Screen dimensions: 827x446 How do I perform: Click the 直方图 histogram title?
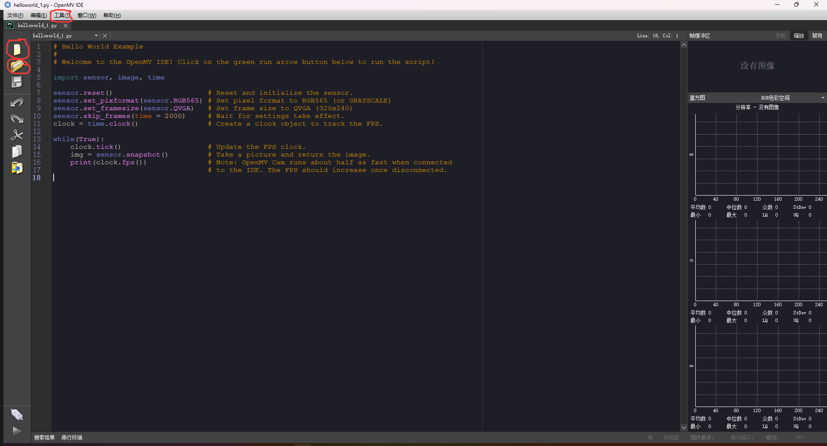[697, 98]
